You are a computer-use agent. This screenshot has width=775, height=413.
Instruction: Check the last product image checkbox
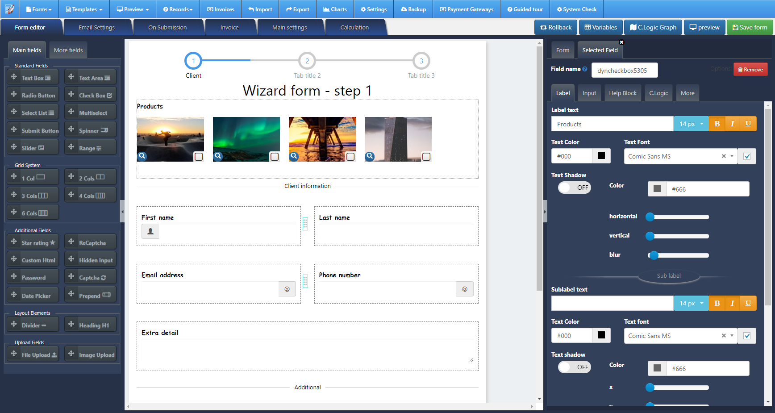pos(427,157)
